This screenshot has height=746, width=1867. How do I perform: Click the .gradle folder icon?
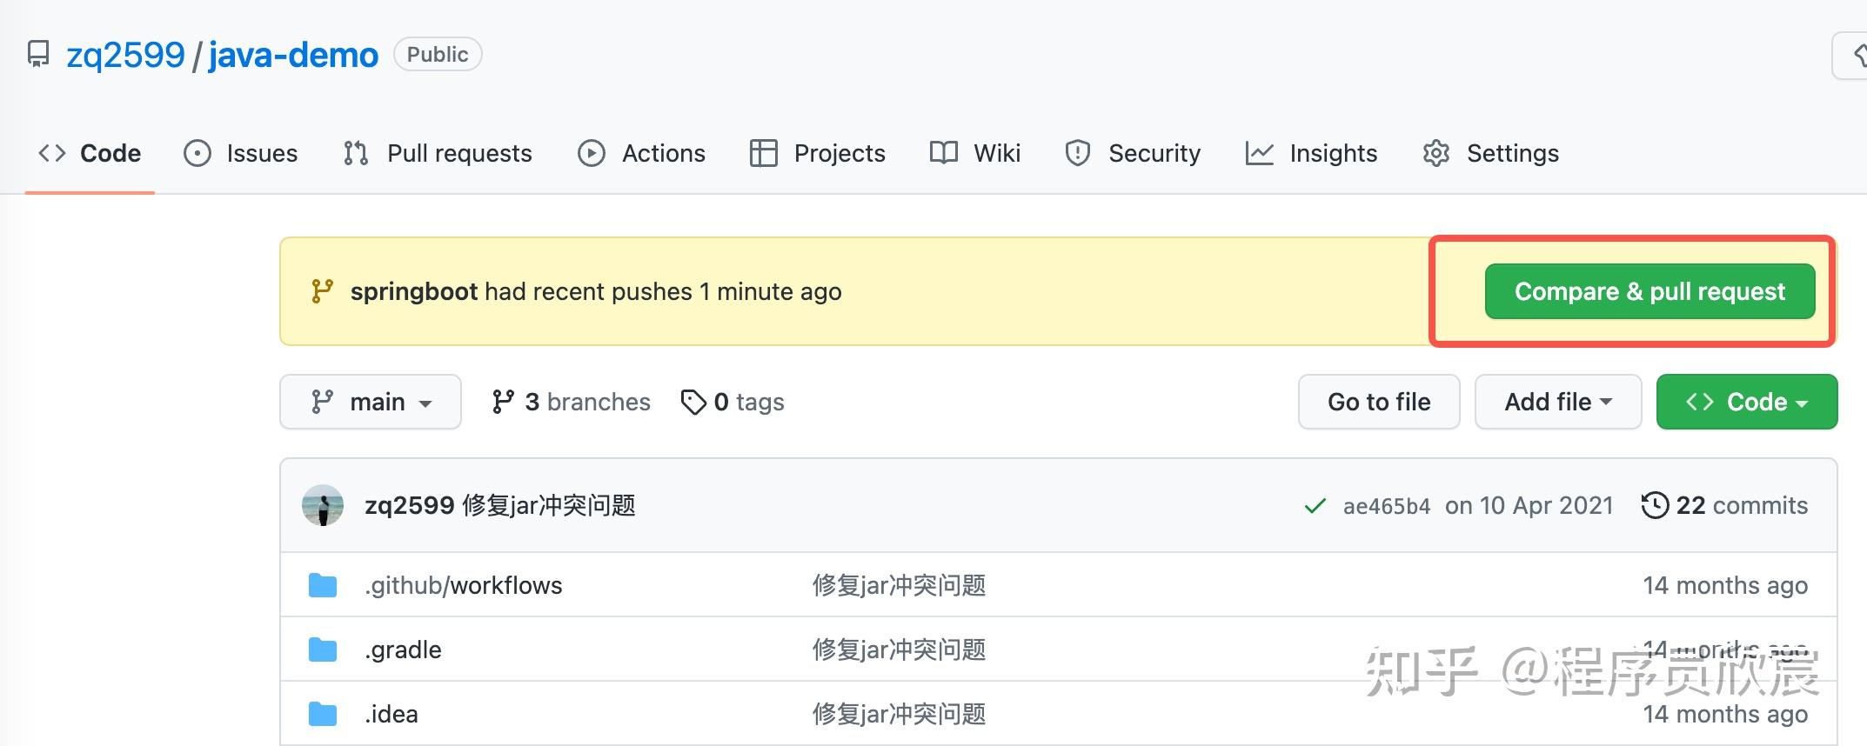(323, 650)
